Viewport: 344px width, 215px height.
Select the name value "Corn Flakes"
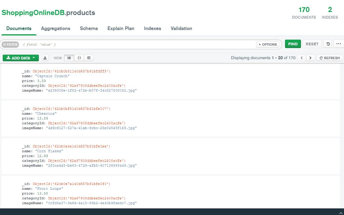tap(49, 151)
